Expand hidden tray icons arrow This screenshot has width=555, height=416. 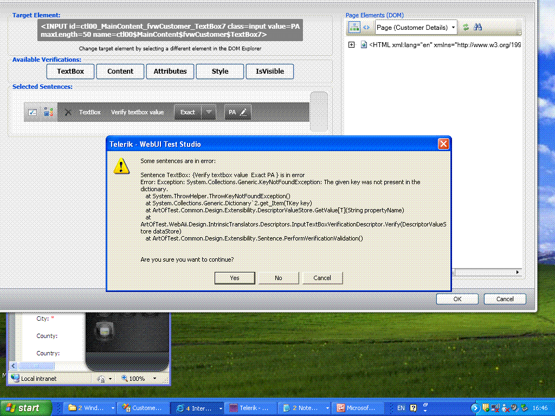coord(475,408)
